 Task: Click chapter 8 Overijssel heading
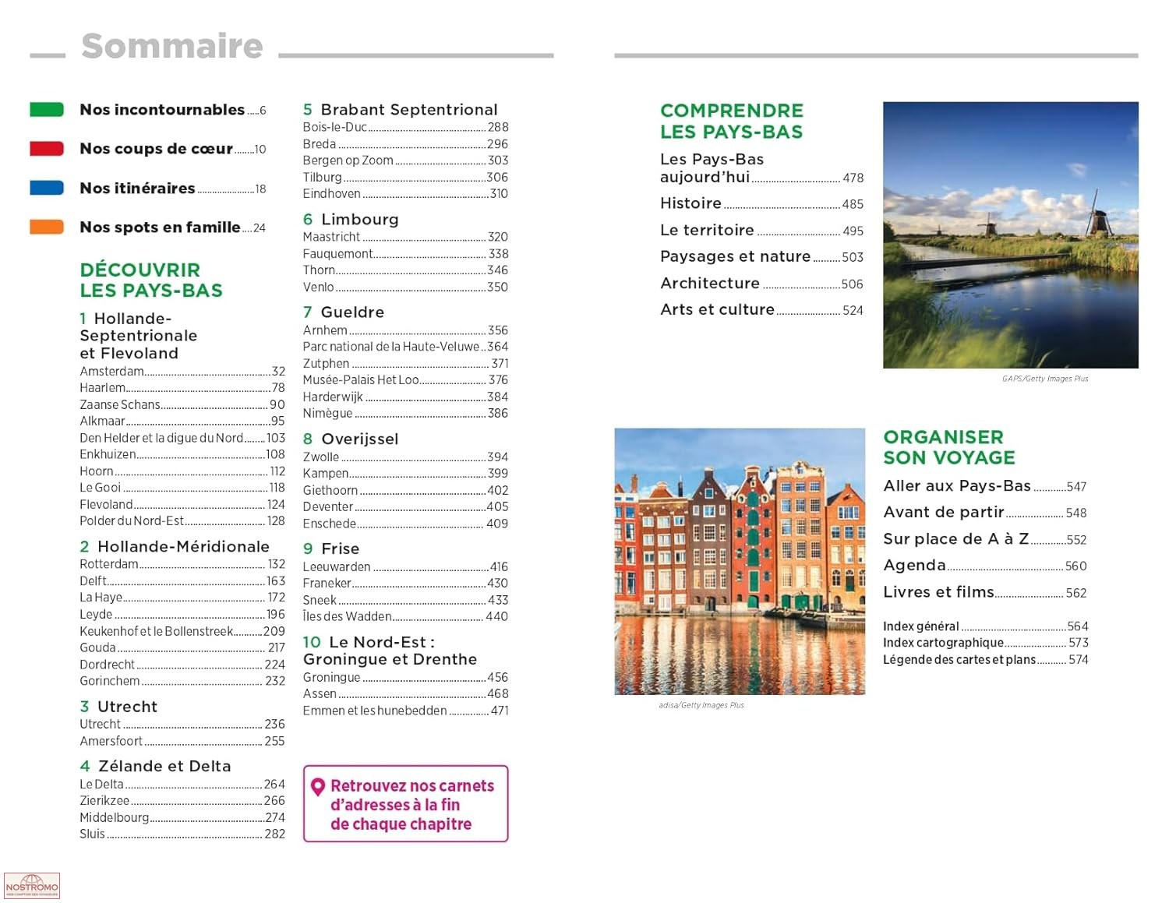[351, 439]
